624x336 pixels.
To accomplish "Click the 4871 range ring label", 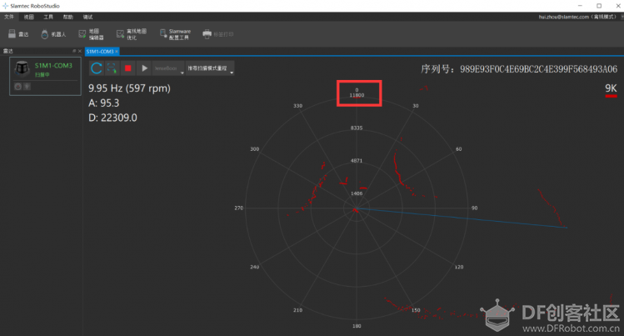I will [x=357, y=160].
